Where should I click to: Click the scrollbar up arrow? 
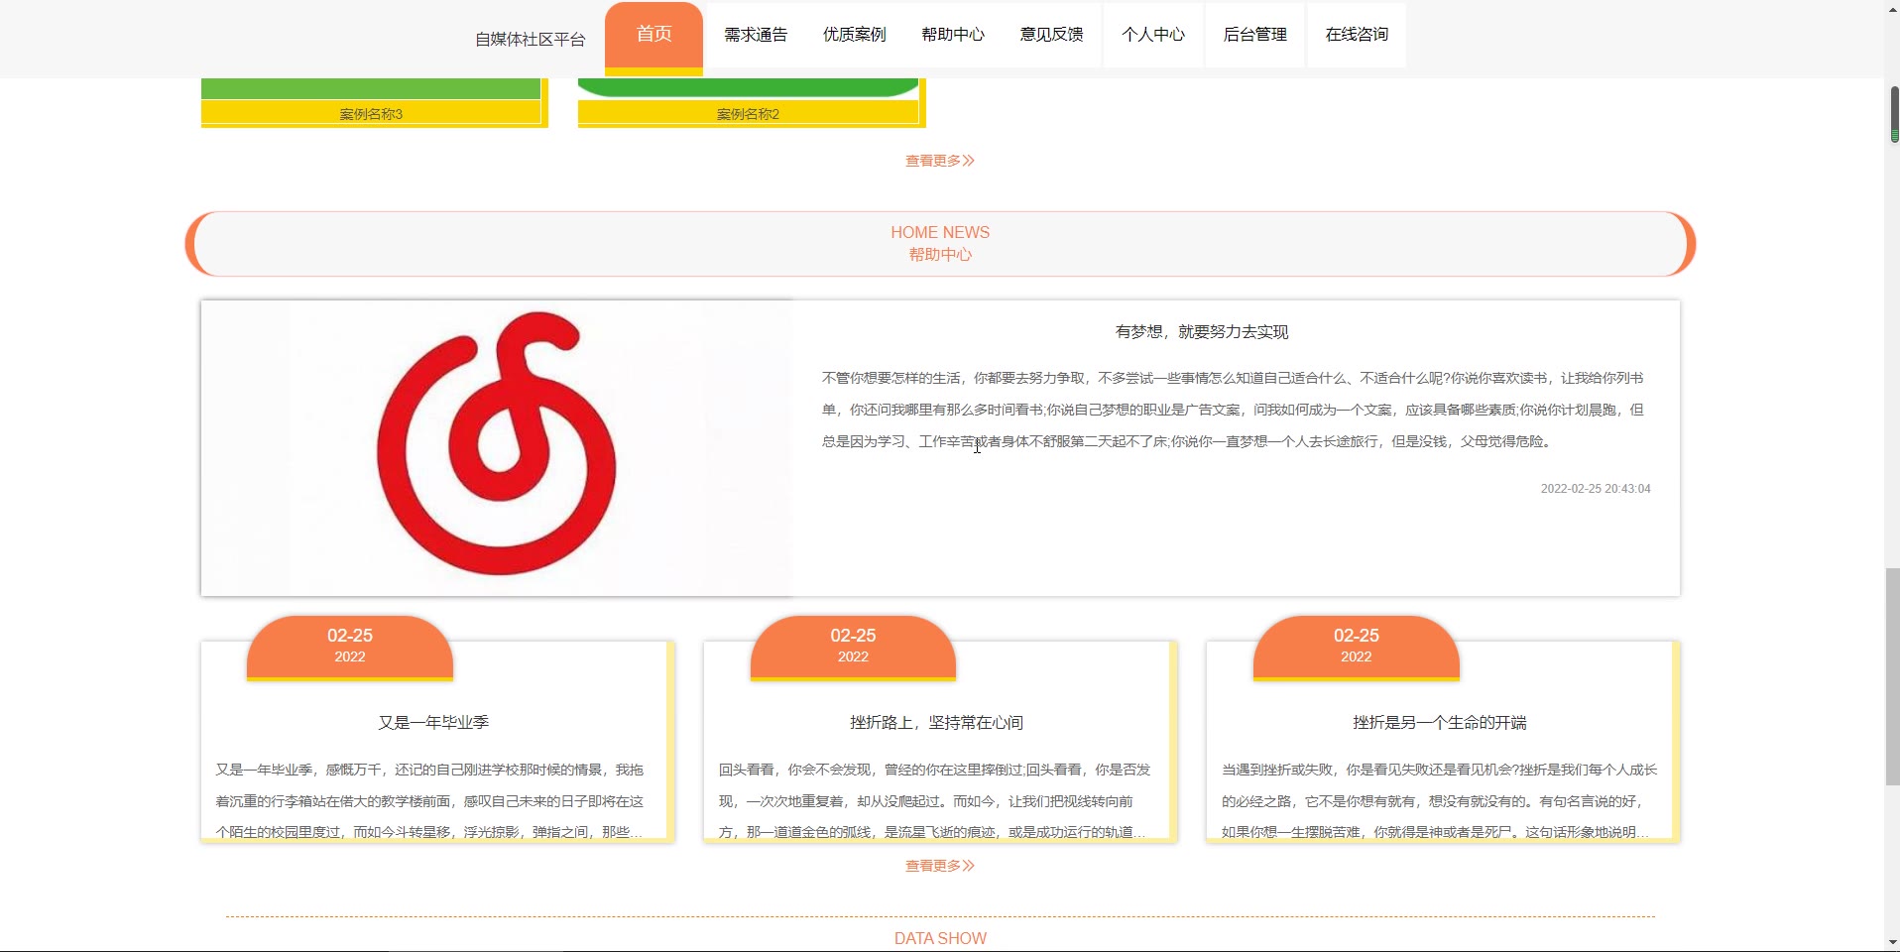click(x=1893, y=9)
